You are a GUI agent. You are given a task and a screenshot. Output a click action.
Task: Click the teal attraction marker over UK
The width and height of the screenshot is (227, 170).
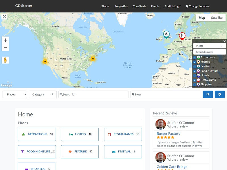click(x=166, y=34)
